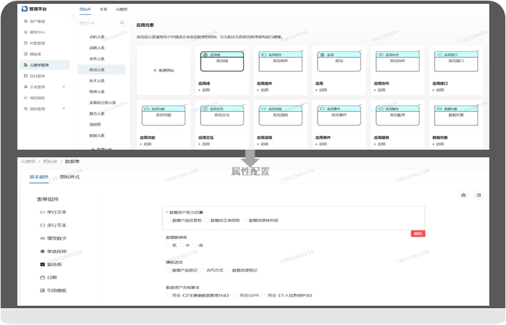Image resolution: width=506 pixels, height=325 pixels.
Task: Open 图标样式 tab
Action: (x=69, y=177)
